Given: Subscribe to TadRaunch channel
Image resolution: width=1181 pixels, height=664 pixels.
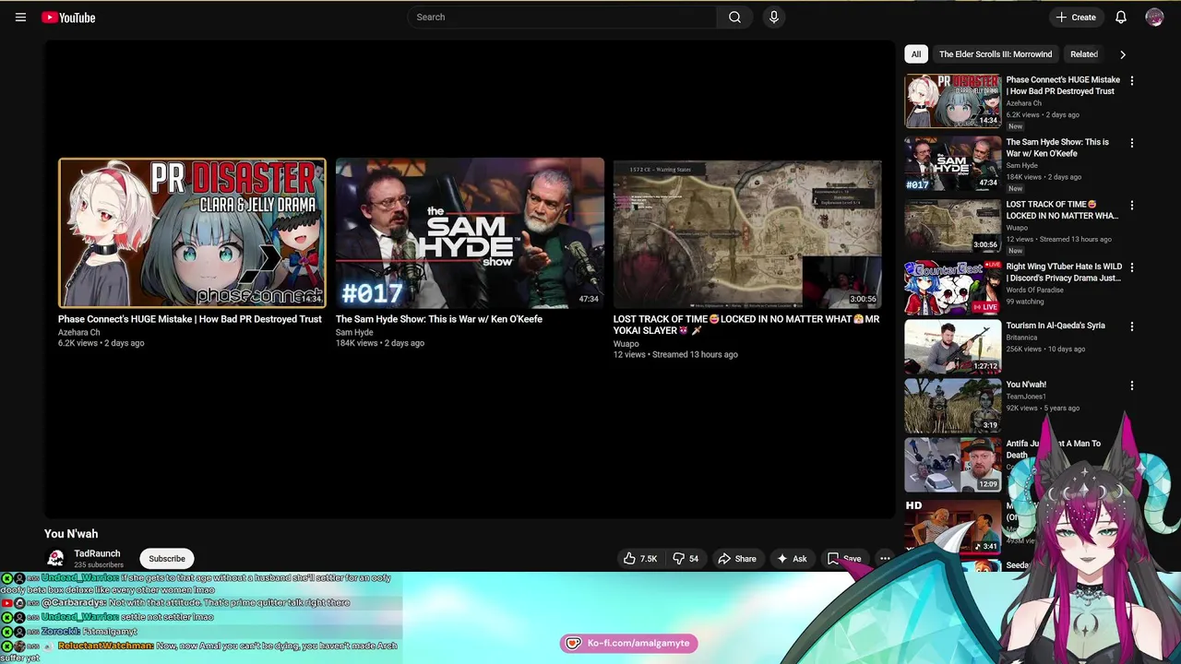Looking at the screenshot, I should pyautogui.click(x=167, y=558).
